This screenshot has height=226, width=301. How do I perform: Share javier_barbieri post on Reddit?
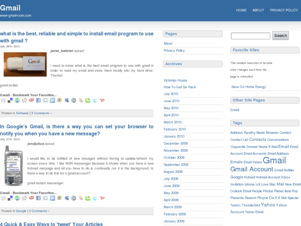click(24, 100)
